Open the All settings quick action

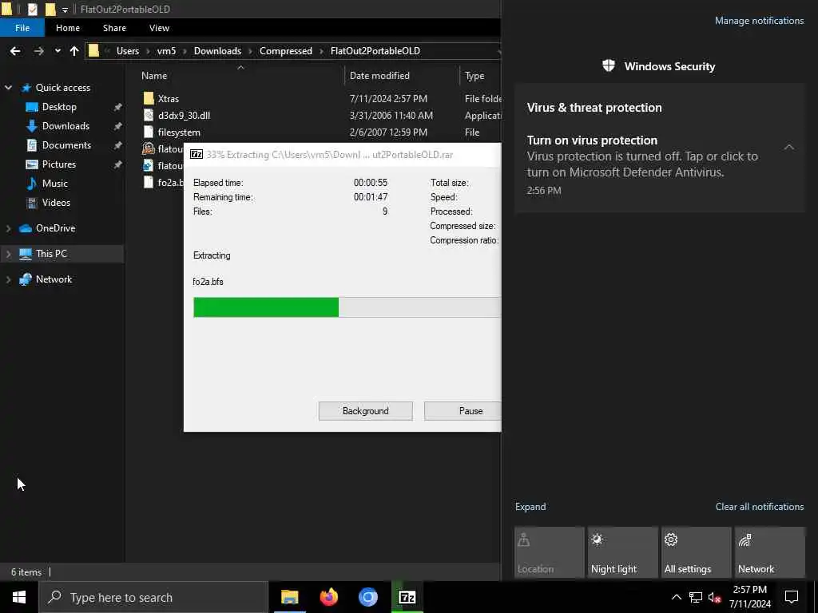697,552
